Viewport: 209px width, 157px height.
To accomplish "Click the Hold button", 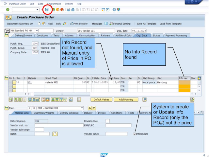I will [x=50, y=24].
